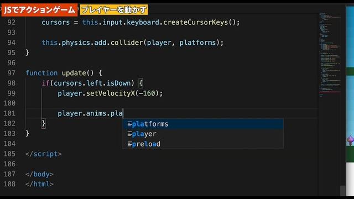Click line number 94 in gutter
This screenshot has height=199, width=354.
click(x=12, y=43)
